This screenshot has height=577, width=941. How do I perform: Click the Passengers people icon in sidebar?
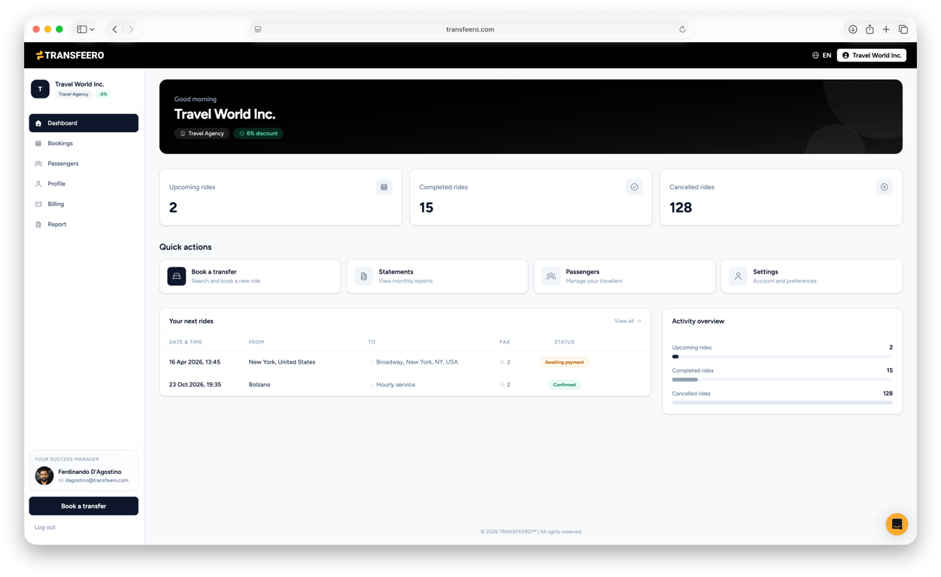coord(38,164)
